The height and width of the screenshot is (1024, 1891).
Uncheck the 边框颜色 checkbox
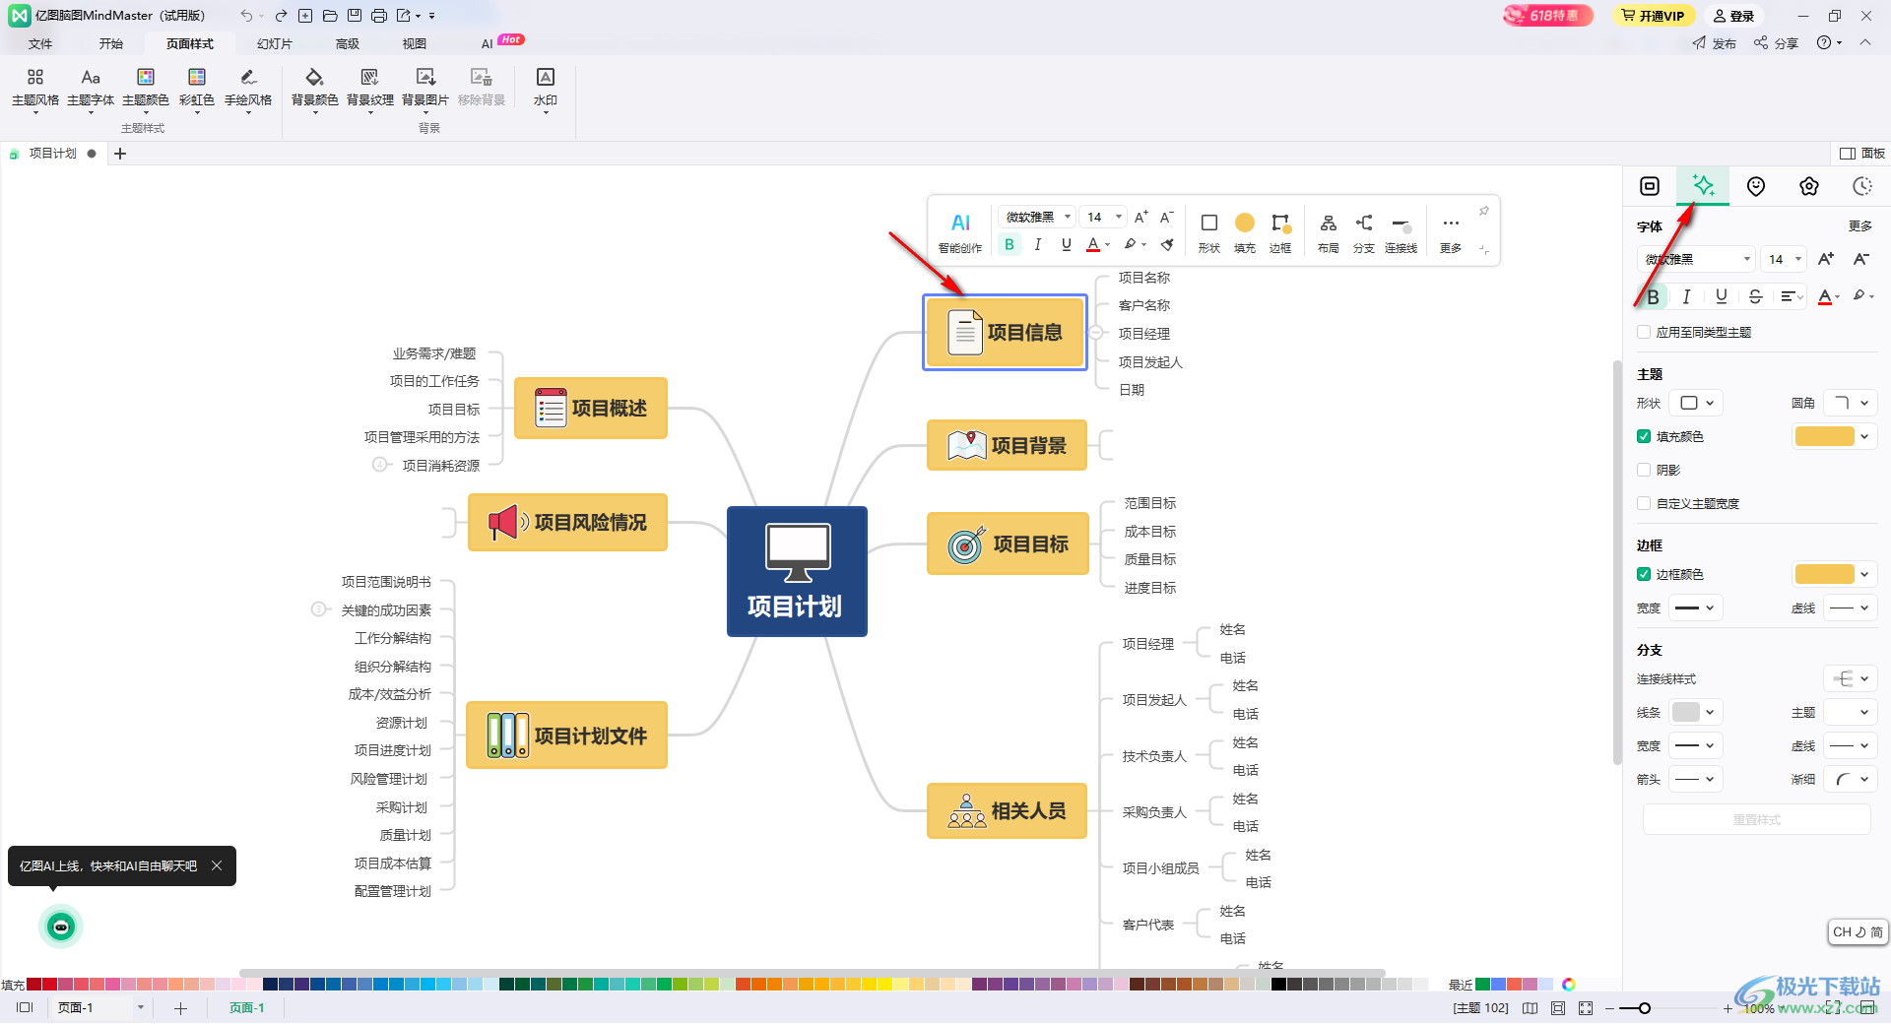coord(1644,574)
